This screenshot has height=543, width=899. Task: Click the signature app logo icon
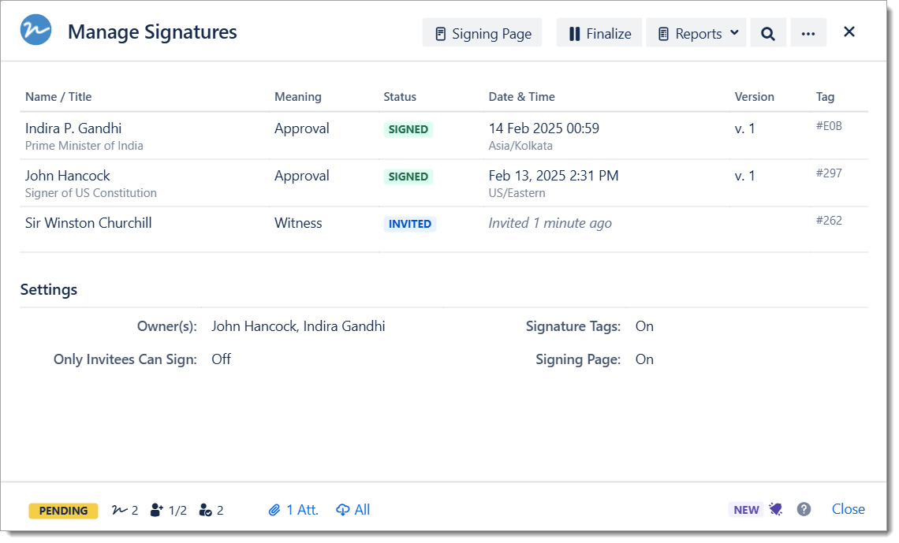(x=36, y=32)
